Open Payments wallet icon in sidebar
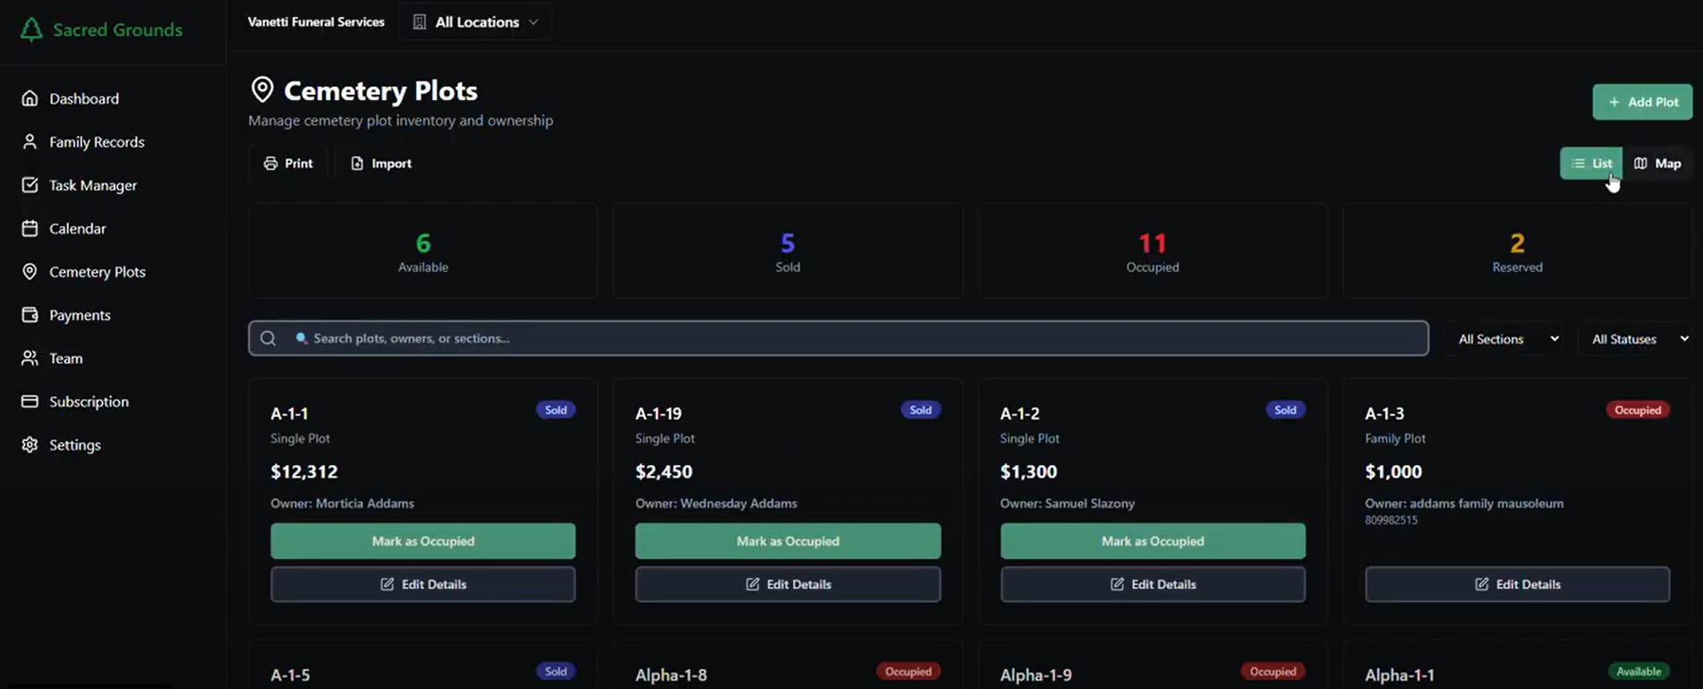 30,315
